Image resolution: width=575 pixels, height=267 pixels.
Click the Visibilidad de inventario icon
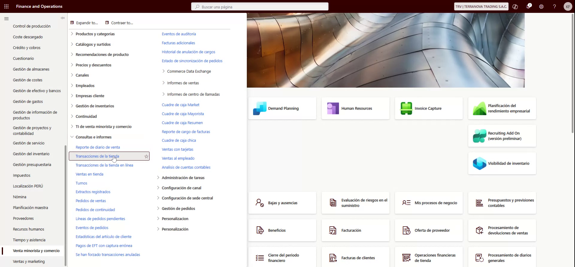click(479, 163)
